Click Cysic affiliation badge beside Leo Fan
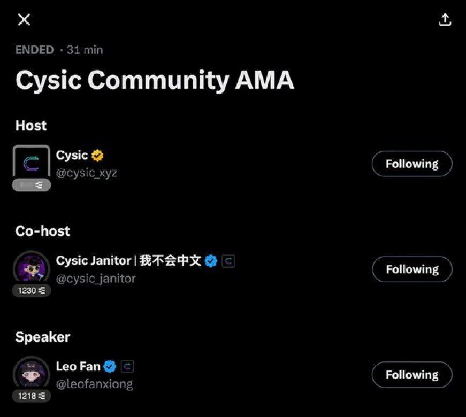The width and height of the screenshot is (466, 417). [x=127, y=366]
